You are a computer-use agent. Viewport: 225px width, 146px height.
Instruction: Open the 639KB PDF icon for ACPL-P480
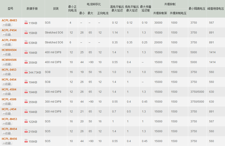(x=26, y=42)
